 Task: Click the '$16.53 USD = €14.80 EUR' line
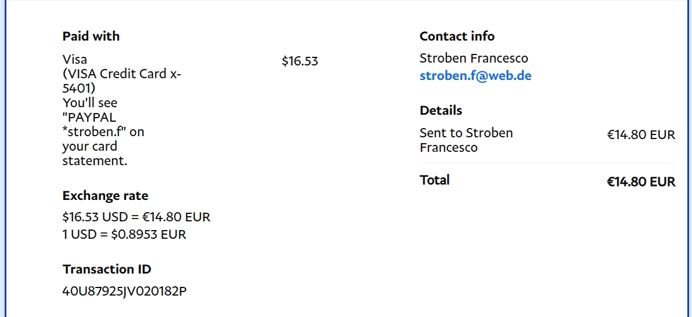pyautogui.click(x=136, y=217)
